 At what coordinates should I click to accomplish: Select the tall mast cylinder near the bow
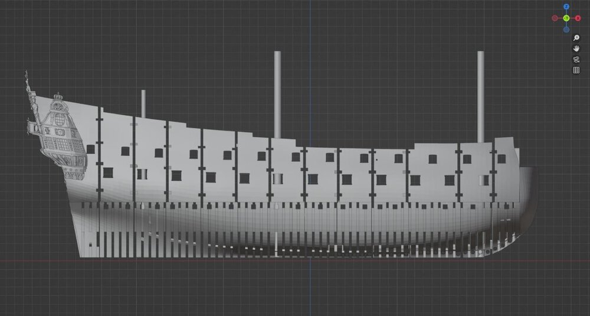pyautogui.click(x=481, y=97)
